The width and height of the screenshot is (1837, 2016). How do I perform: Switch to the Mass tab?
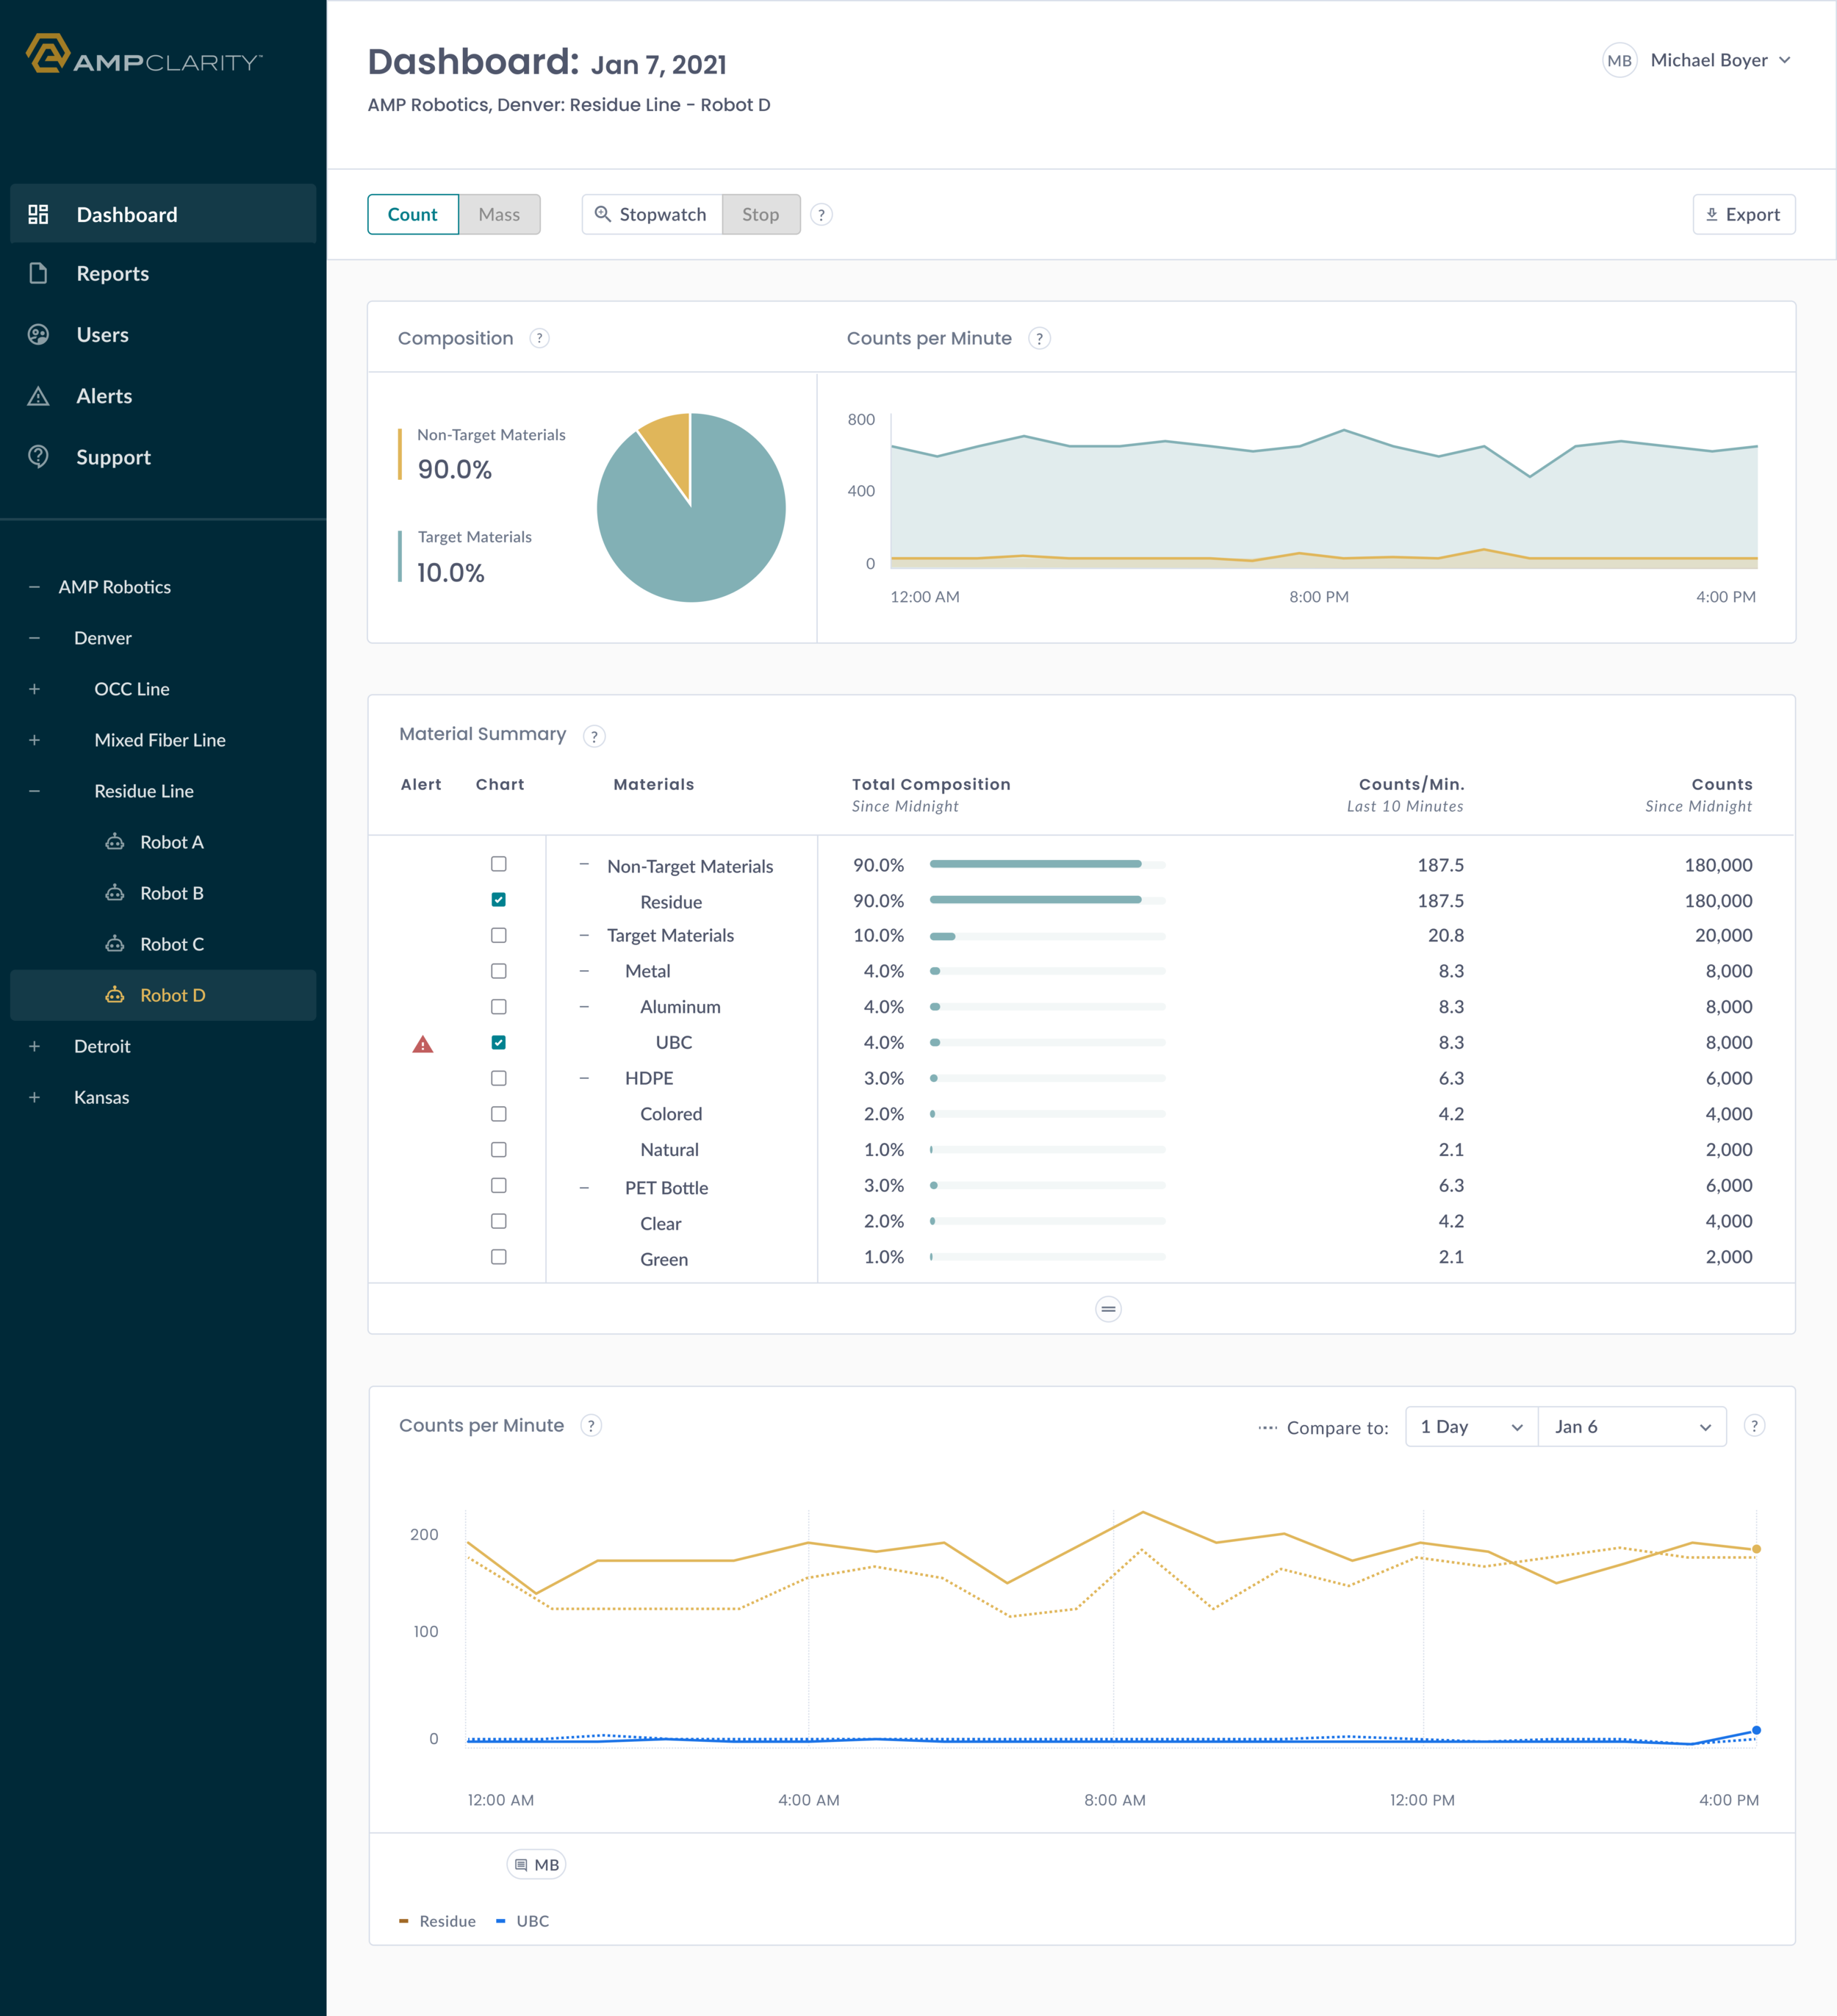[499, 215]
